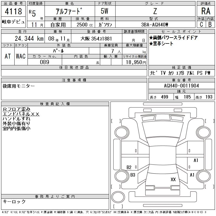Click exterior grade C

[201, 25]
